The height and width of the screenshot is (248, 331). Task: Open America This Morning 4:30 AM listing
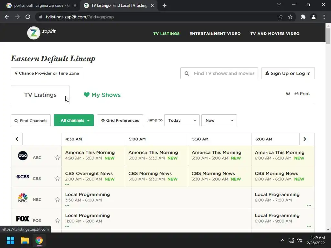[x=93, y=155]
